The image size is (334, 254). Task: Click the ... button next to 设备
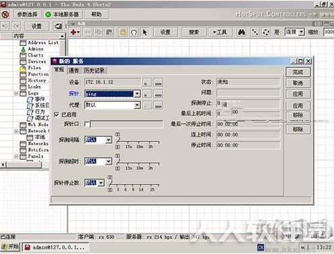coord(158,83)
